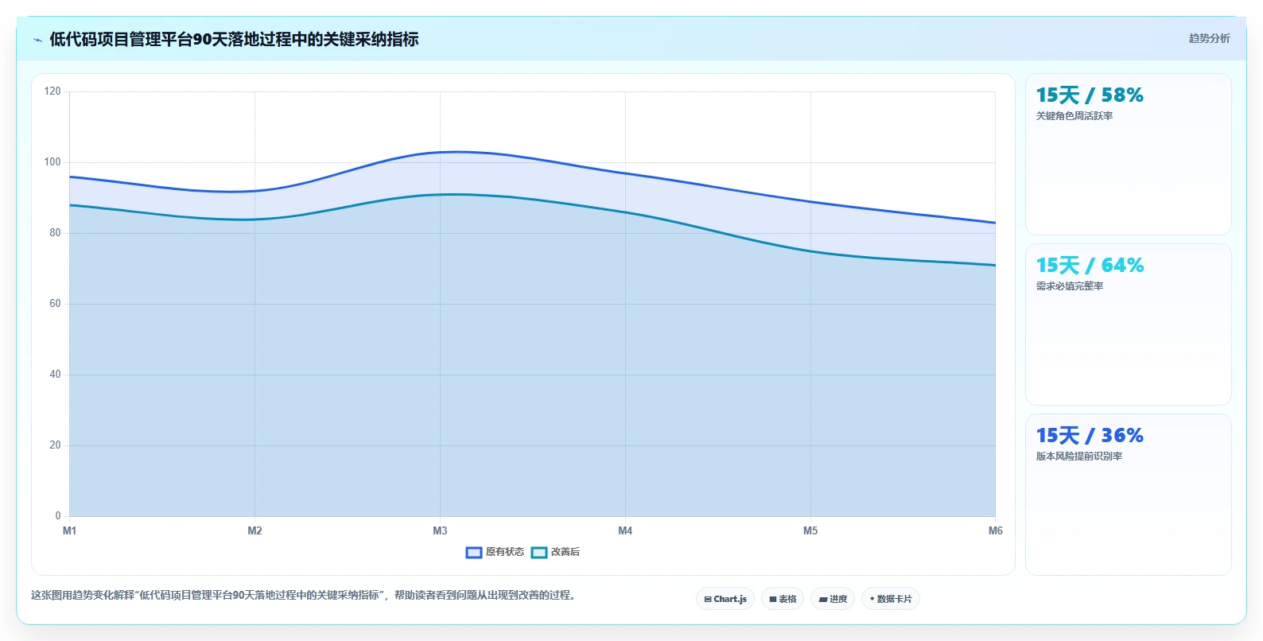This screenshot has height=641, width=1263.
Task: Click the 20 y-axis value
Action: coord(55,445)
